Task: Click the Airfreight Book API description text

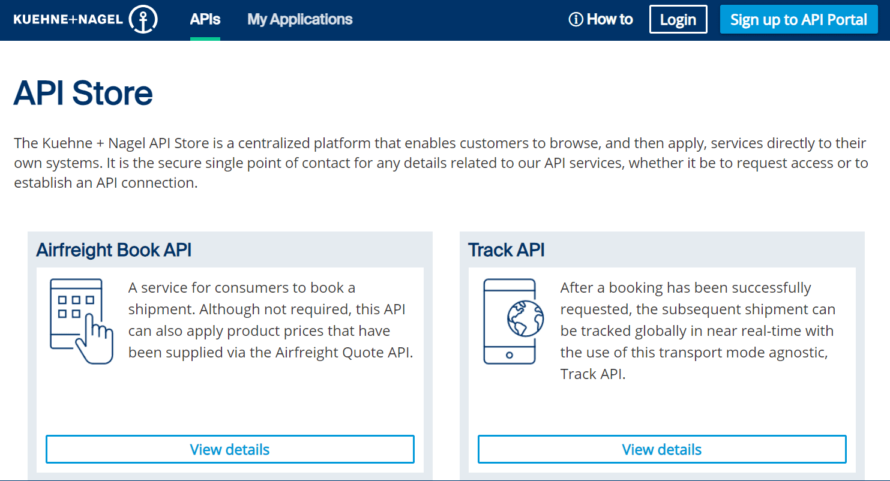Action: pos(271,320)
